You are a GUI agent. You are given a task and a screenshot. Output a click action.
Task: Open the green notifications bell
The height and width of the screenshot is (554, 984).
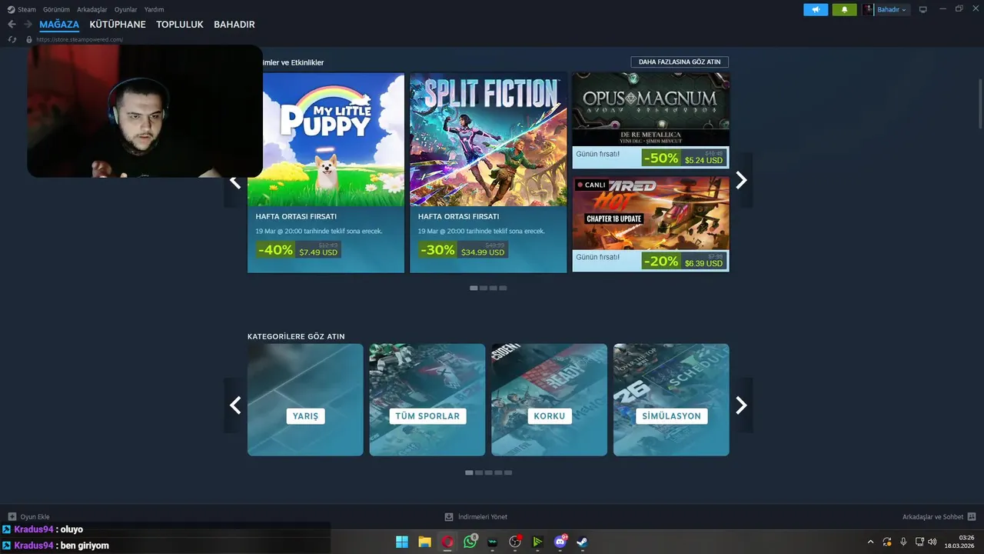click(844, 10)
